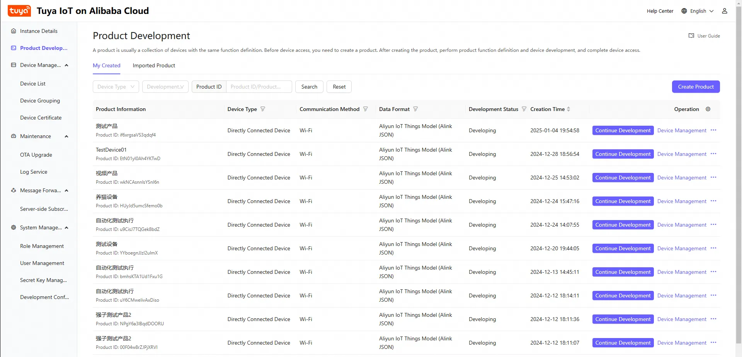Open Device Management link for 视频产品
The width and height of the screenshot is (742, 357).
[682, 178]
